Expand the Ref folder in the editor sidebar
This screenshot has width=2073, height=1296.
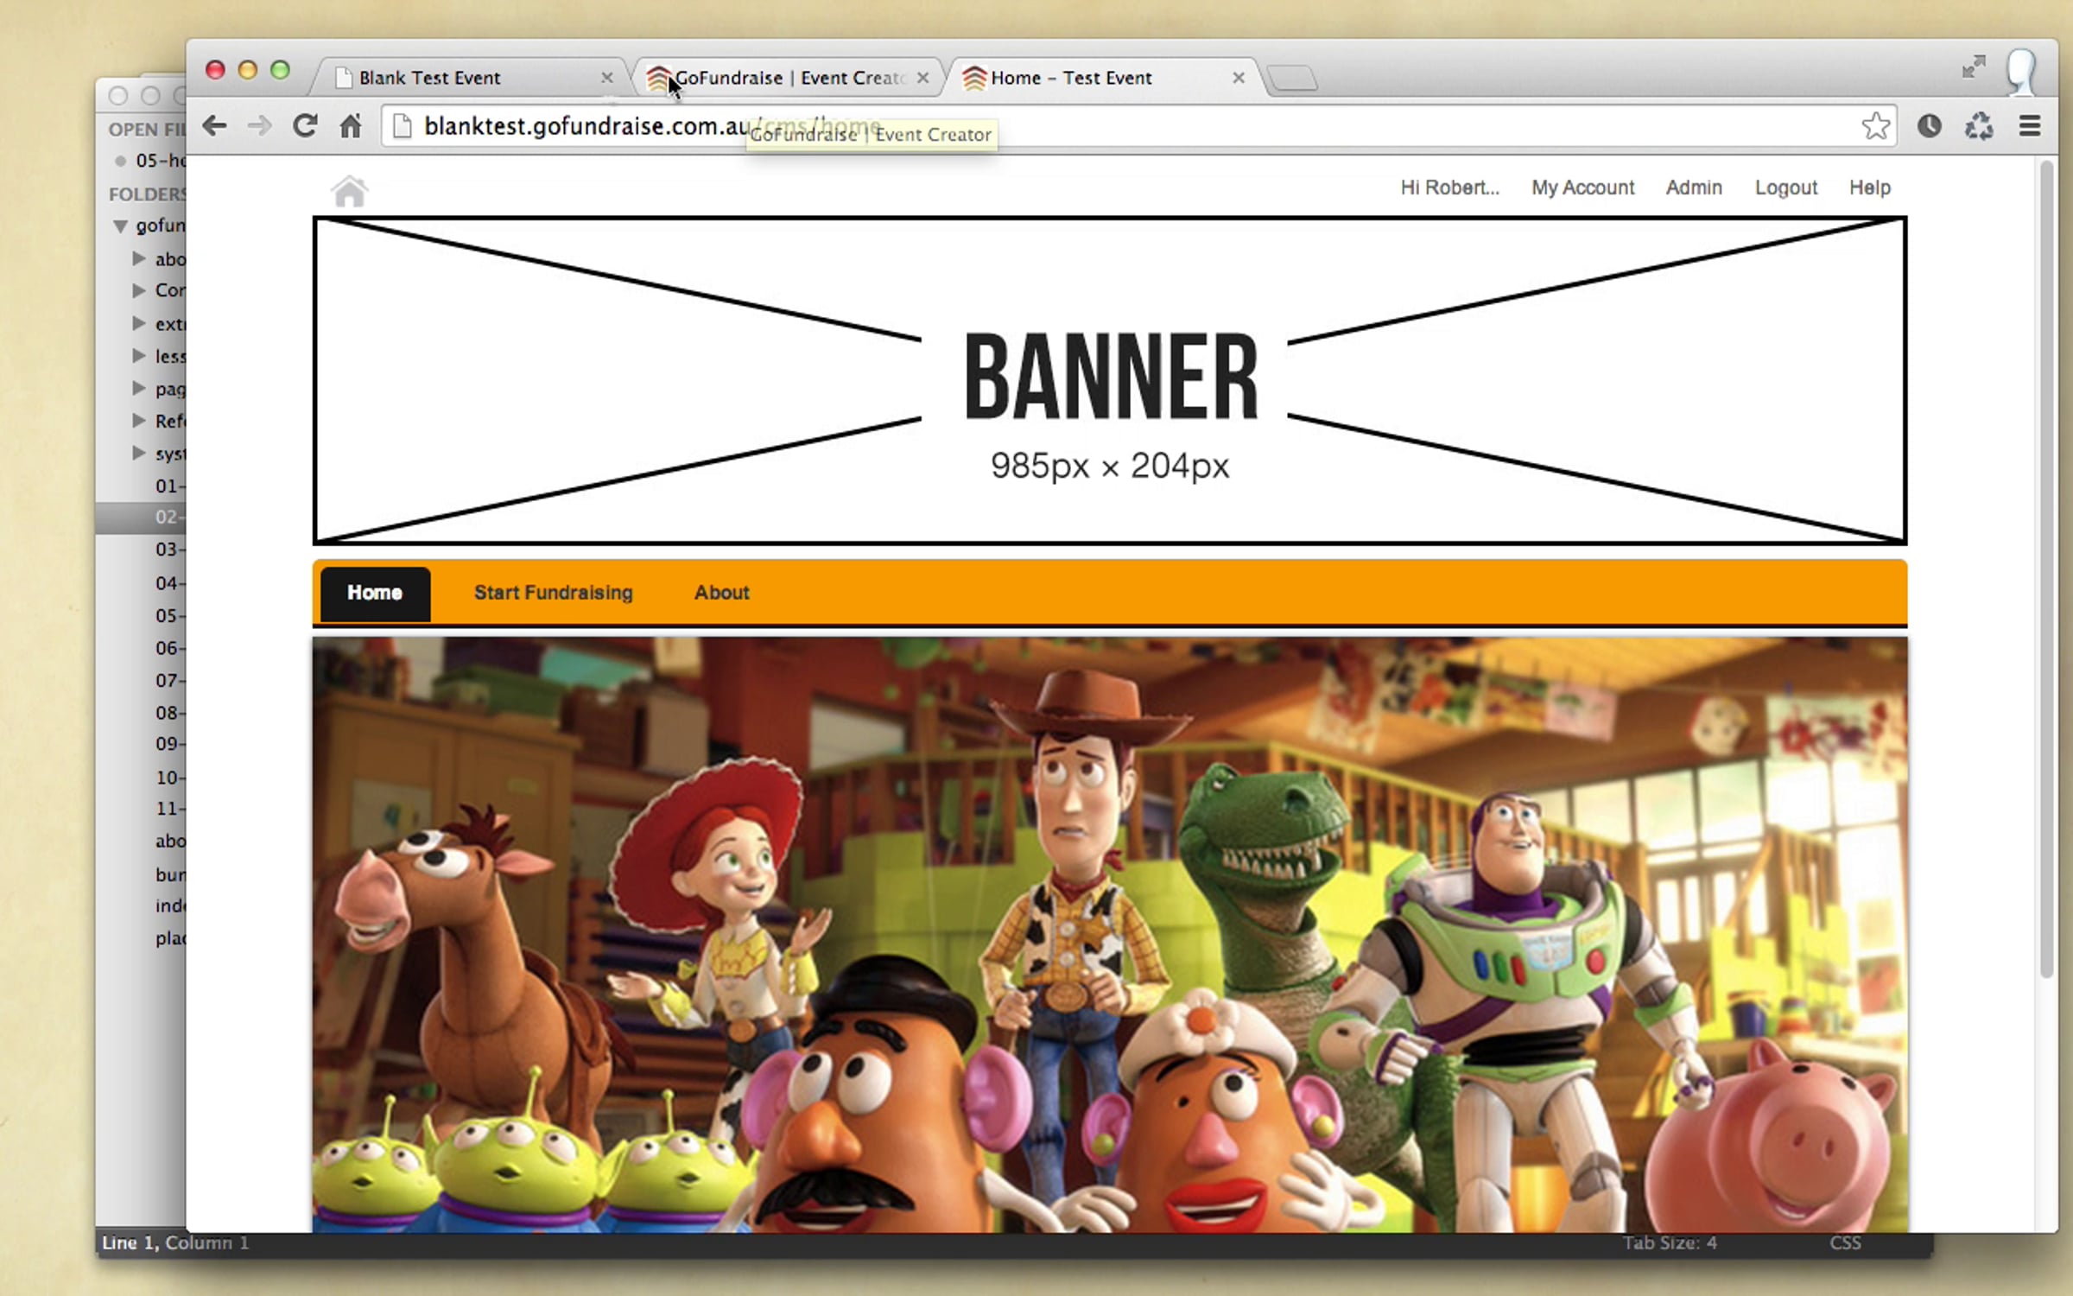pos(138,420)
